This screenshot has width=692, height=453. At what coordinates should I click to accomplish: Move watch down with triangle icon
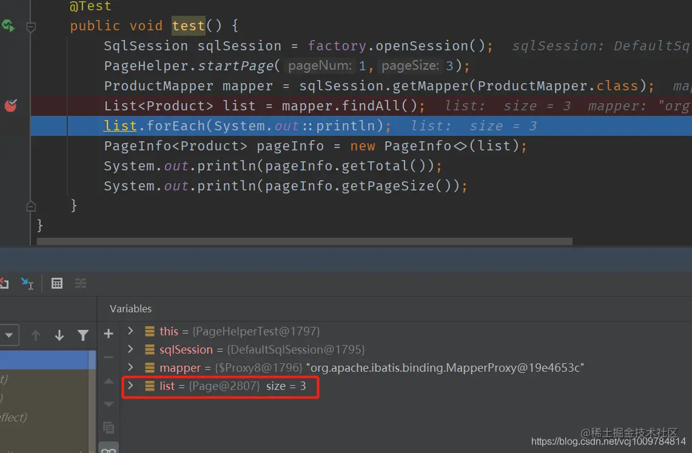point(109,404)
